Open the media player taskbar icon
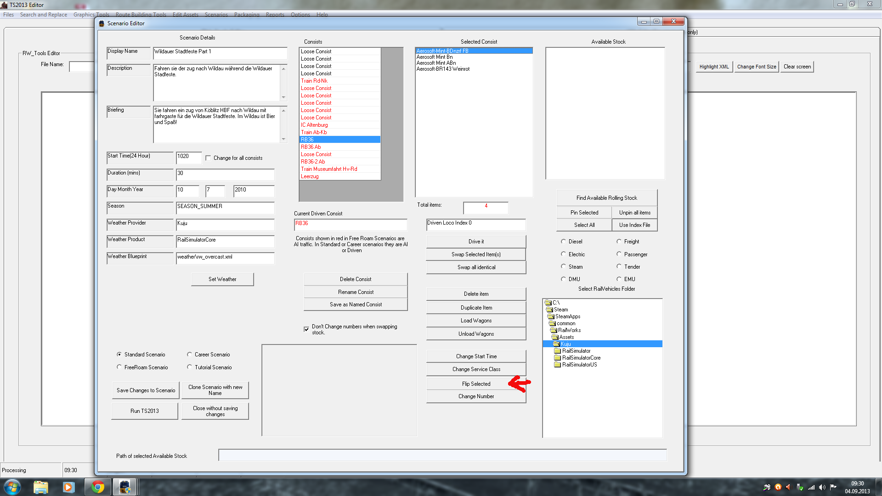Screen dimensions: 882x496 click(68, 487)
